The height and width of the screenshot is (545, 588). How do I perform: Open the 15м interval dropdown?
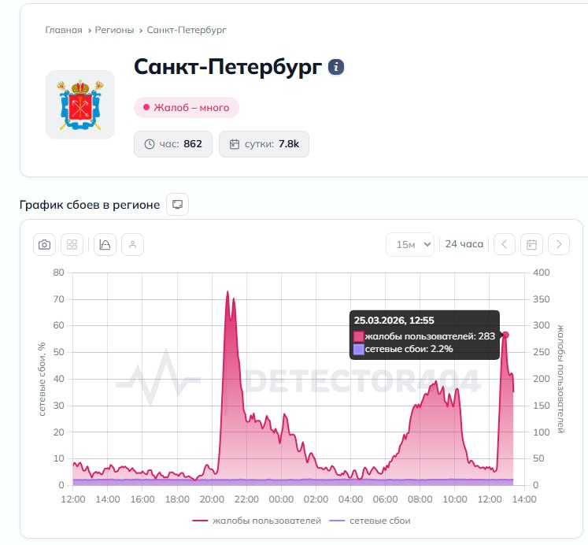point(410,244)
